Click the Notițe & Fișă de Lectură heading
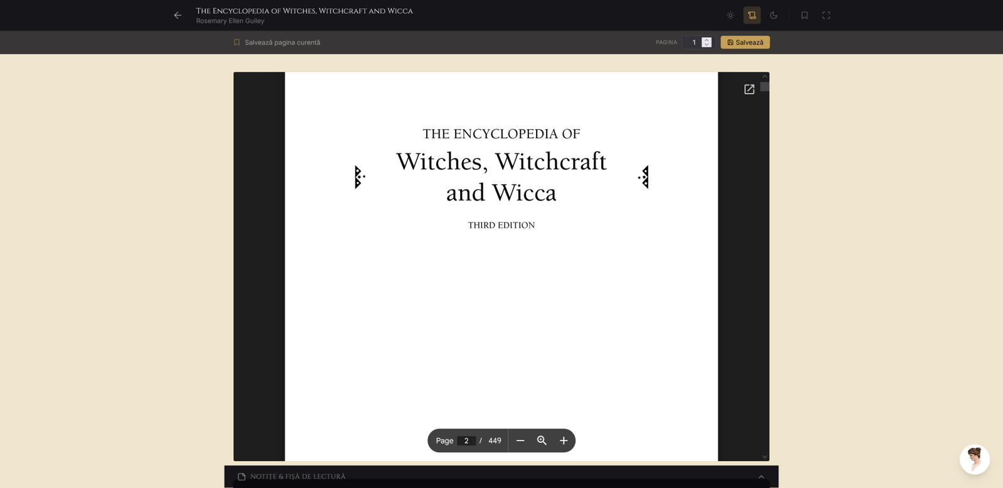This screenshot has width=1003, height=488. point(298,477)
